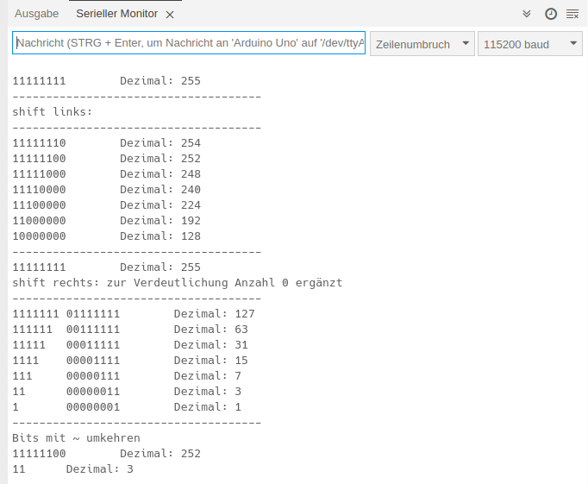588x484 pixels.
Task: Click the output line showing Dezimal: 127
Action: [134, 314]
